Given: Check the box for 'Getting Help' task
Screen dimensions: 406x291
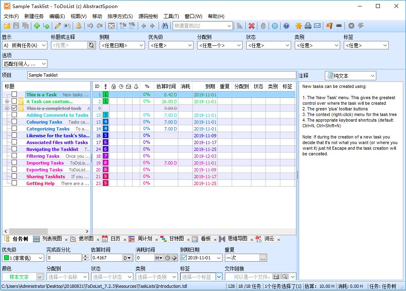Looking at the screenshot, I should (x=14, y=183).
